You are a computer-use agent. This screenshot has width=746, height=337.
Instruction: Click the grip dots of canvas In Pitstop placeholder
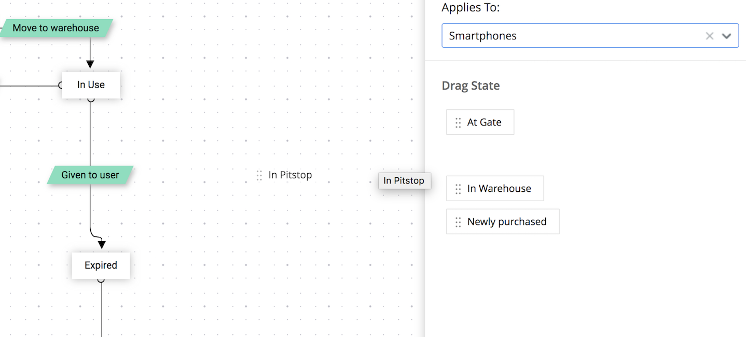pyautogui.click(x=259, y=175)
